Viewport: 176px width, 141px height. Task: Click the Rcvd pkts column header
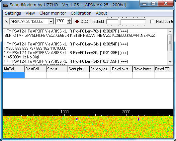point(122,69)
